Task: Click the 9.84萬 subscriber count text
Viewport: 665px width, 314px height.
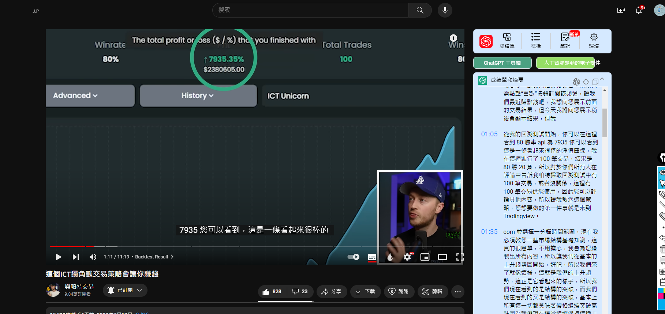Action: (78, 294)
